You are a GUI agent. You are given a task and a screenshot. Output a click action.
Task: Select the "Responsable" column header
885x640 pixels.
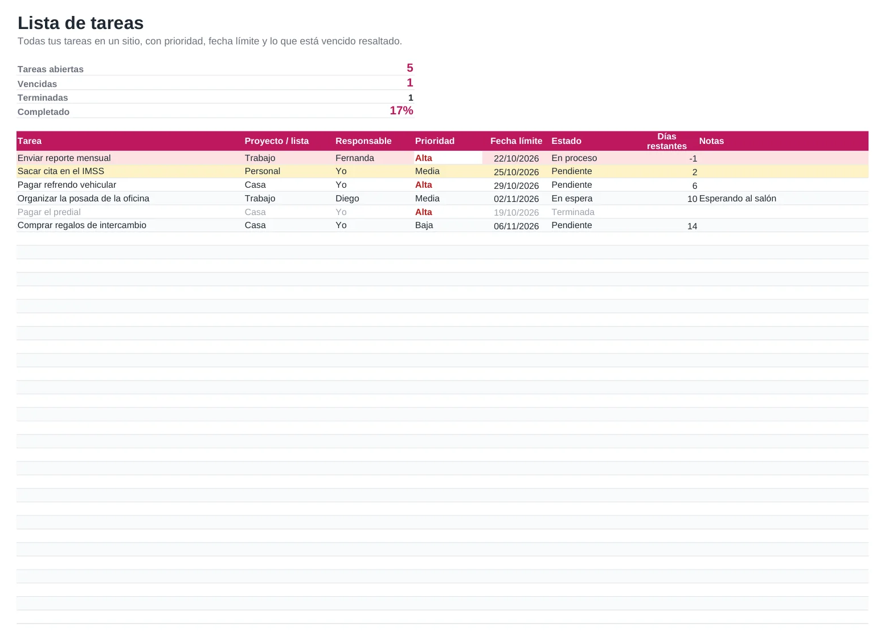pos(363,141)
